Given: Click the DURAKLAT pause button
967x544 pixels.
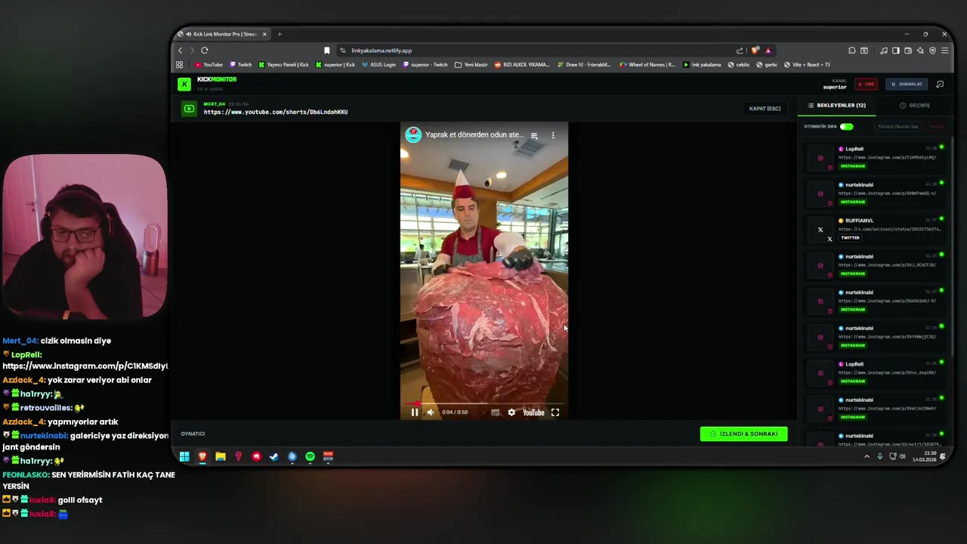Looking at the screenshot, I should coord(906,84).
